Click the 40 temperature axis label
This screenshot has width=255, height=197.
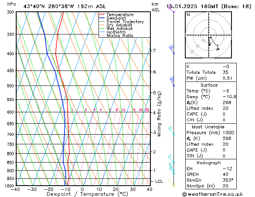pos(149,189)
